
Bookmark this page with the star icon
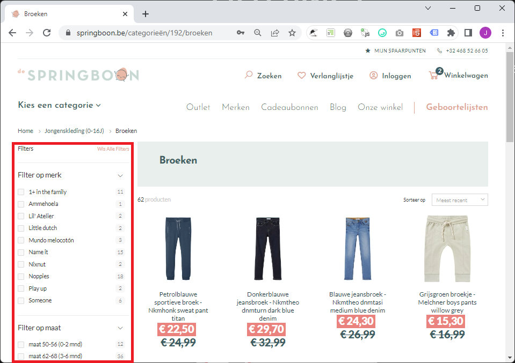tap(292, 33)
